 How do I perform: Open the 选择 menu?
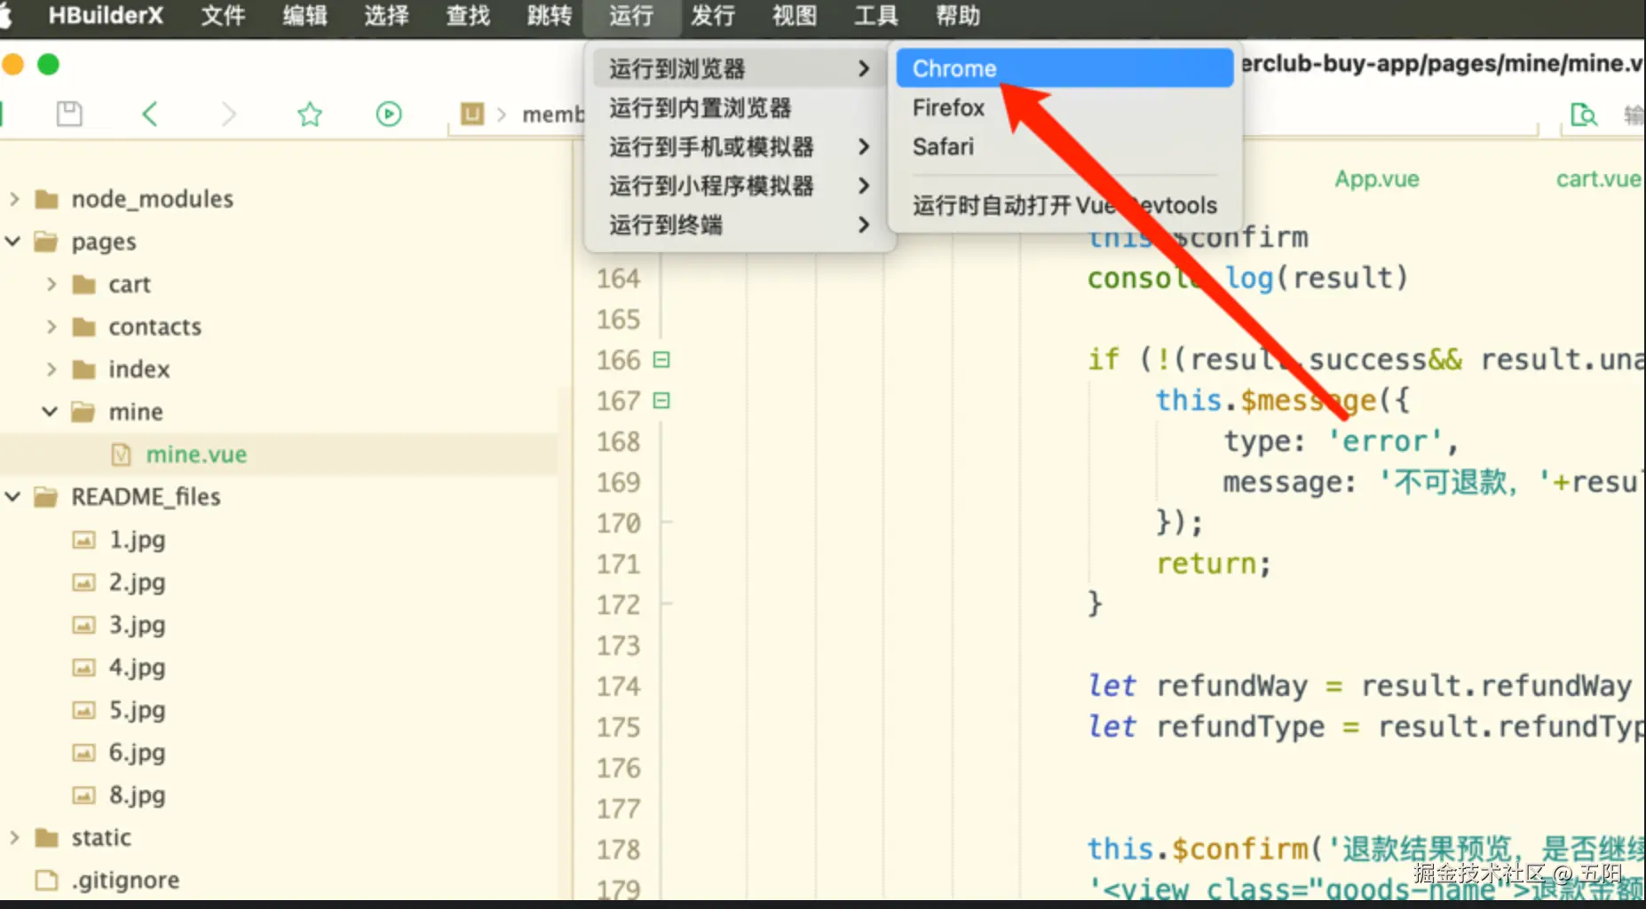click(x=386, y=16)
